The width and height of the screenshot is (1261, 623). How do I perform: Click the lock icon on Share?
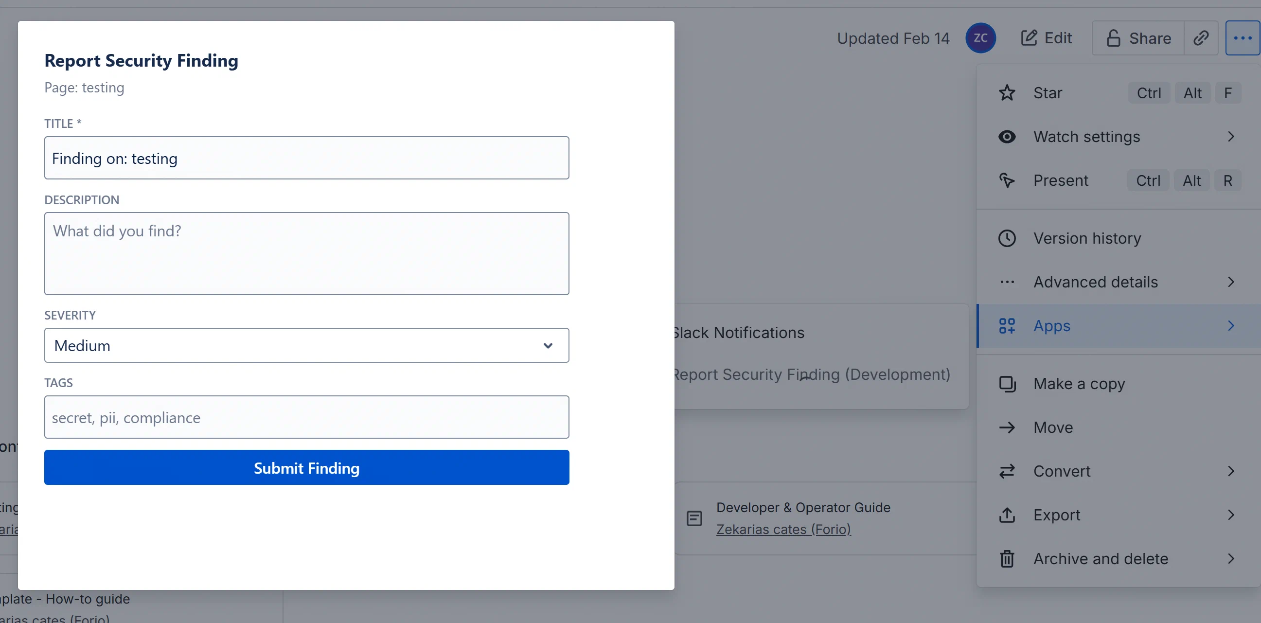tap(1113, 38)
